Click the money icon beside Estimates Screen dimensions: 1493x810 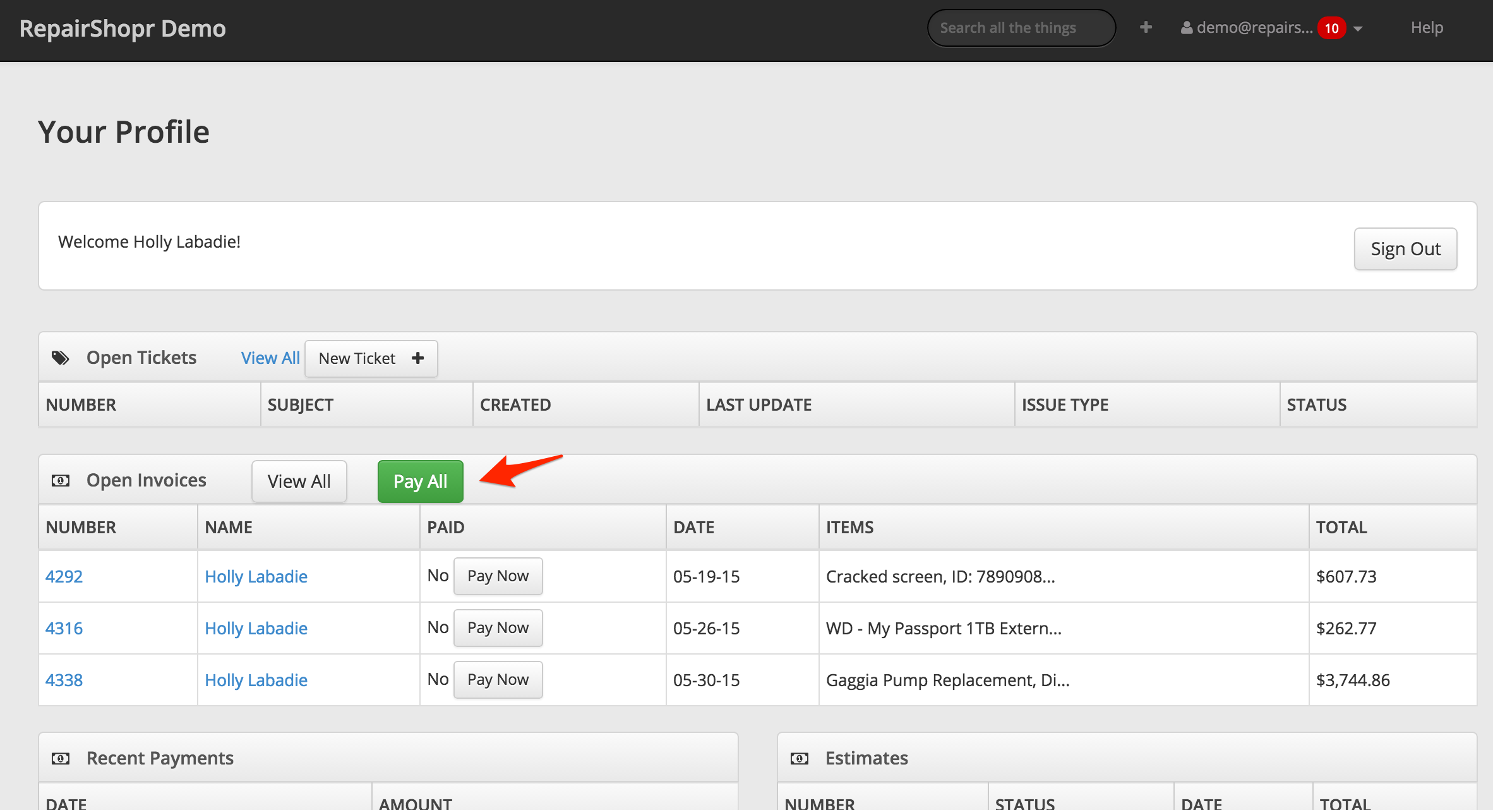pos(800,758)
